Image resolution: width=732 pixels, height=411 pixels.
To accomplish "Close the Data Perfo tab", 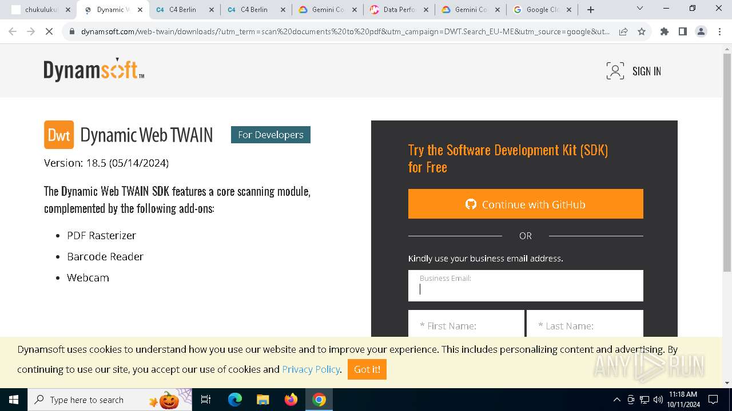I will tap(426, 10).
